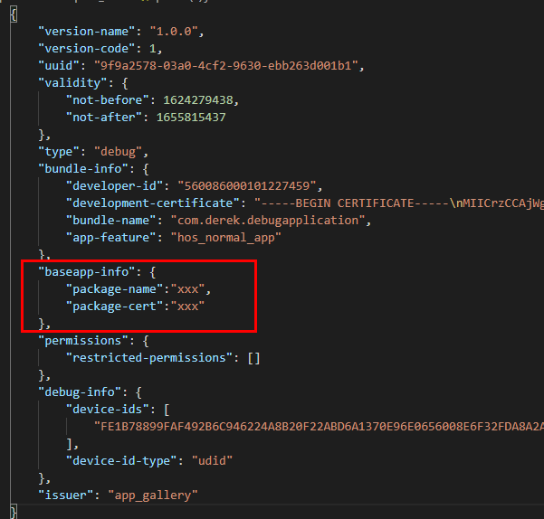This screenshot has width=544, height=519.
Task: Click the "issuer" key
Action: pos(65,495)
